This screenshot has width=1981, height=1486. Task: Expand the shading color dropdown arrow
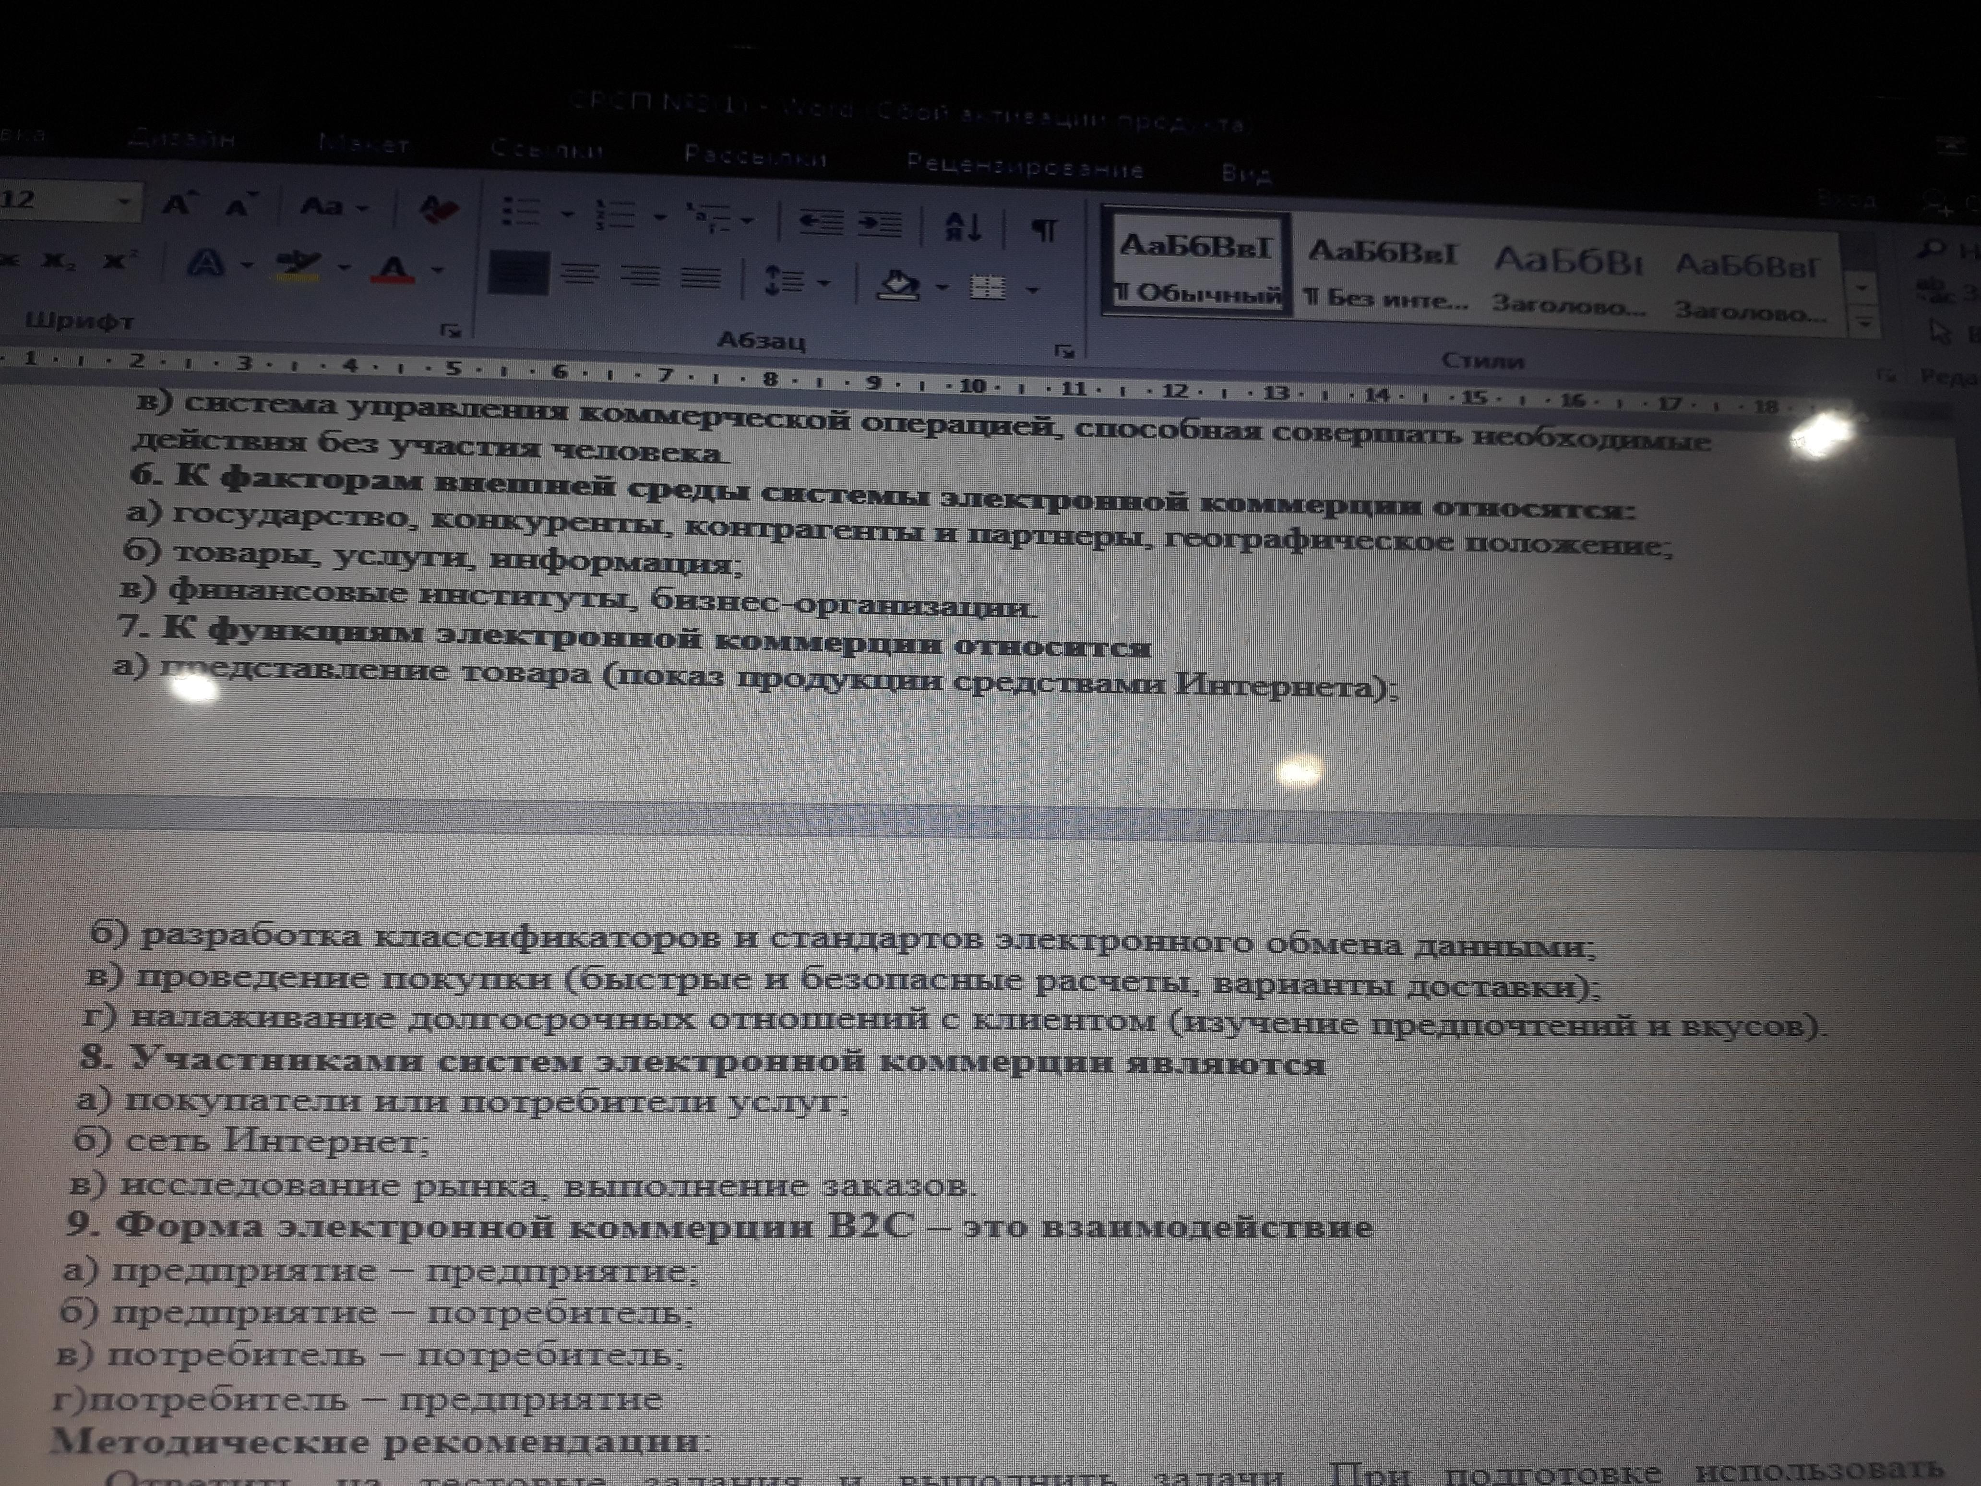pyautogui.click(x=942, y=287)
